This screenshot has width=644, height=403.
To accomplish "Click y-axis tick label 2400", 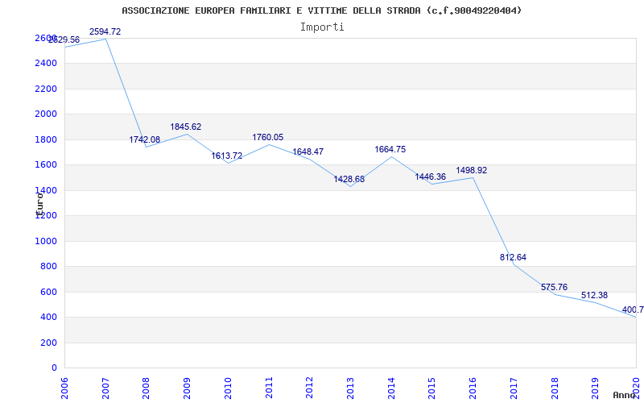I will [x=46, y=64].
